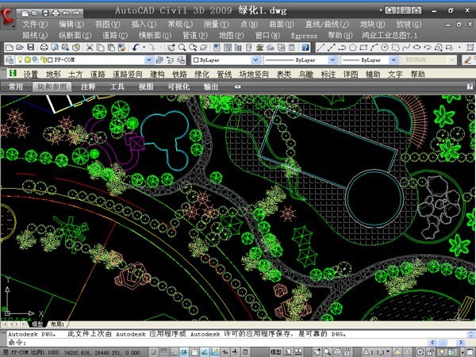Open the 文件(F) menu
Screen dimensions: 476x357
[x=35, y=25]
